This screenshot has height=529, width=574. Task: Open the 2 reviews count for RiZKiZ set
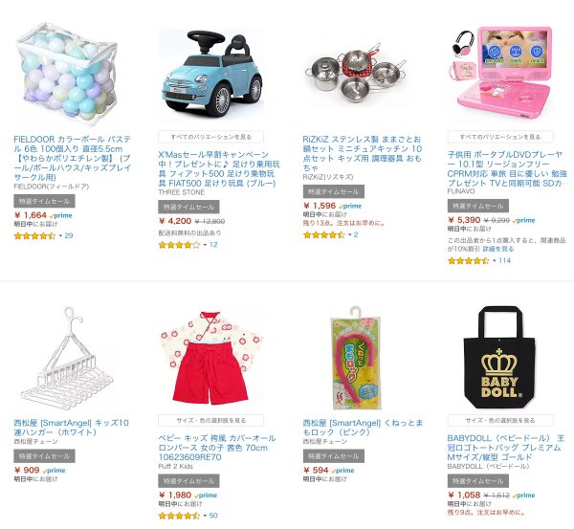356,235
